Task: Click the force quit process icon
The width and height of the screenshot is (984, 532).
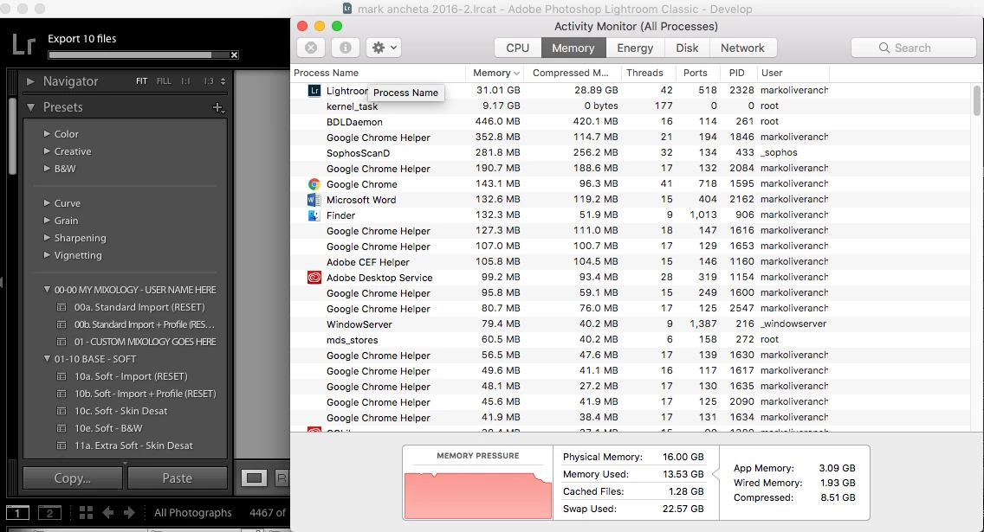Action: 311,48
